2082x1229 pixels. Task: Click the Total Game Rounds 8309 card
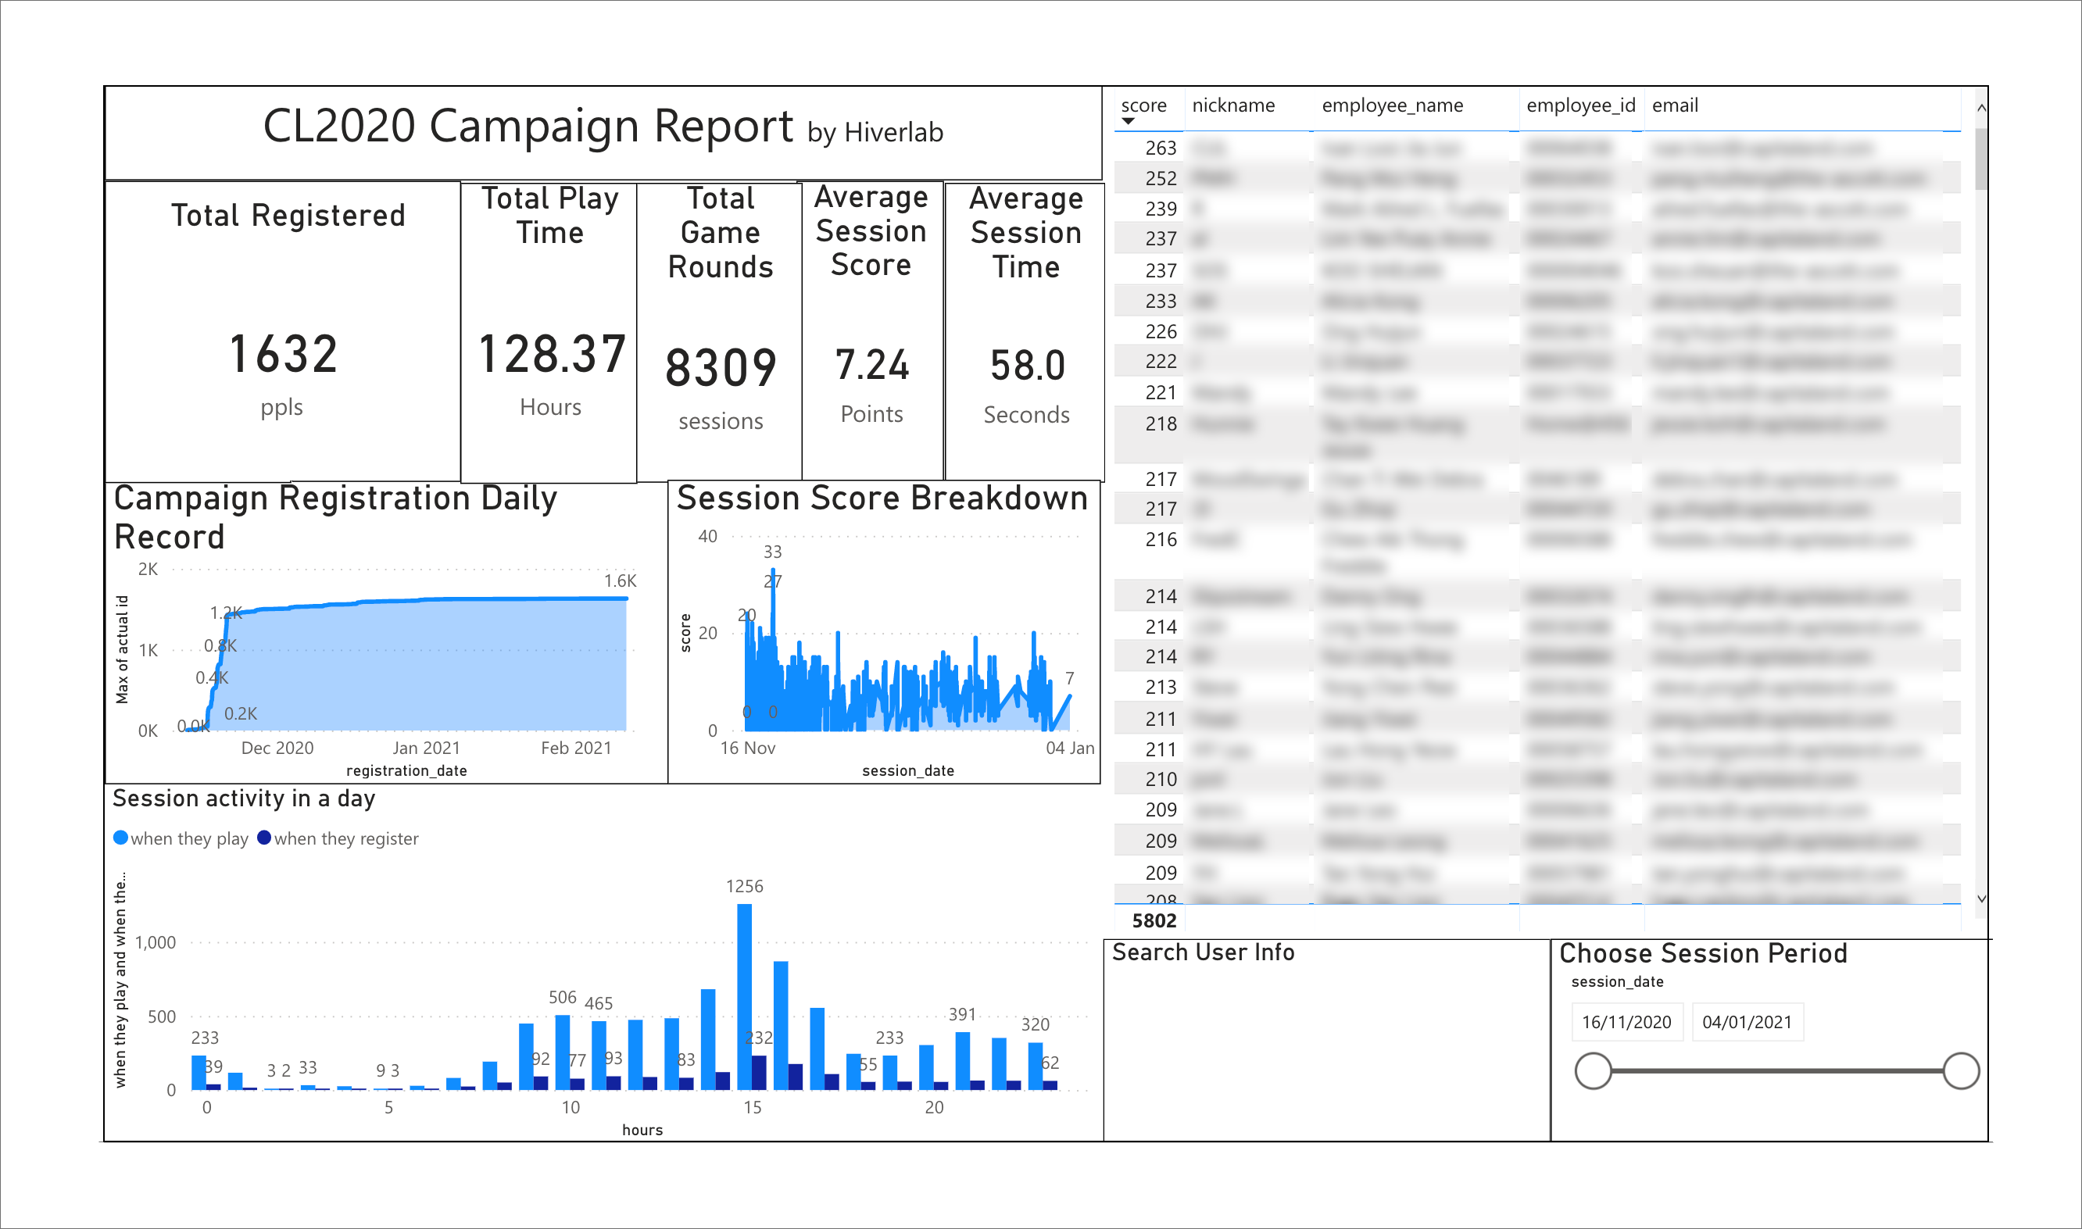coord(720,368)
